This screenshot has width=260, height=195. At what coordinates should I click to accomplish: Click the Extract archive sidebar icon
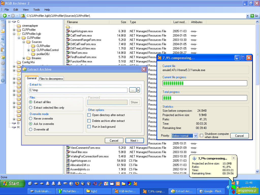(x=3, y=57)
